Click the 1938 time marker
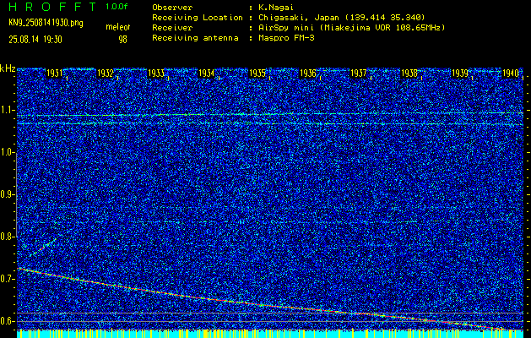 click(409, 74)
